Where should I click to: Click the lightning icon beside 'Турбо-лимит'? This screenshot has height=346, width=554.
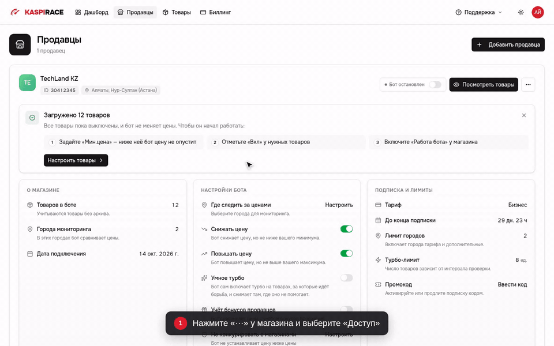coord(378,260)
